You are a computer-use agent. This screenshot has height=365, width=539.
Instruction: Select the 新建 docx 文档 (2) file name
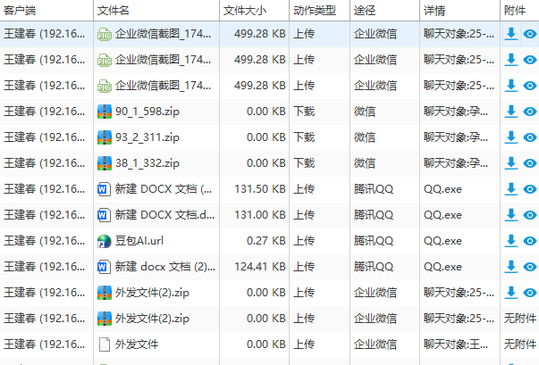(165, 267)
